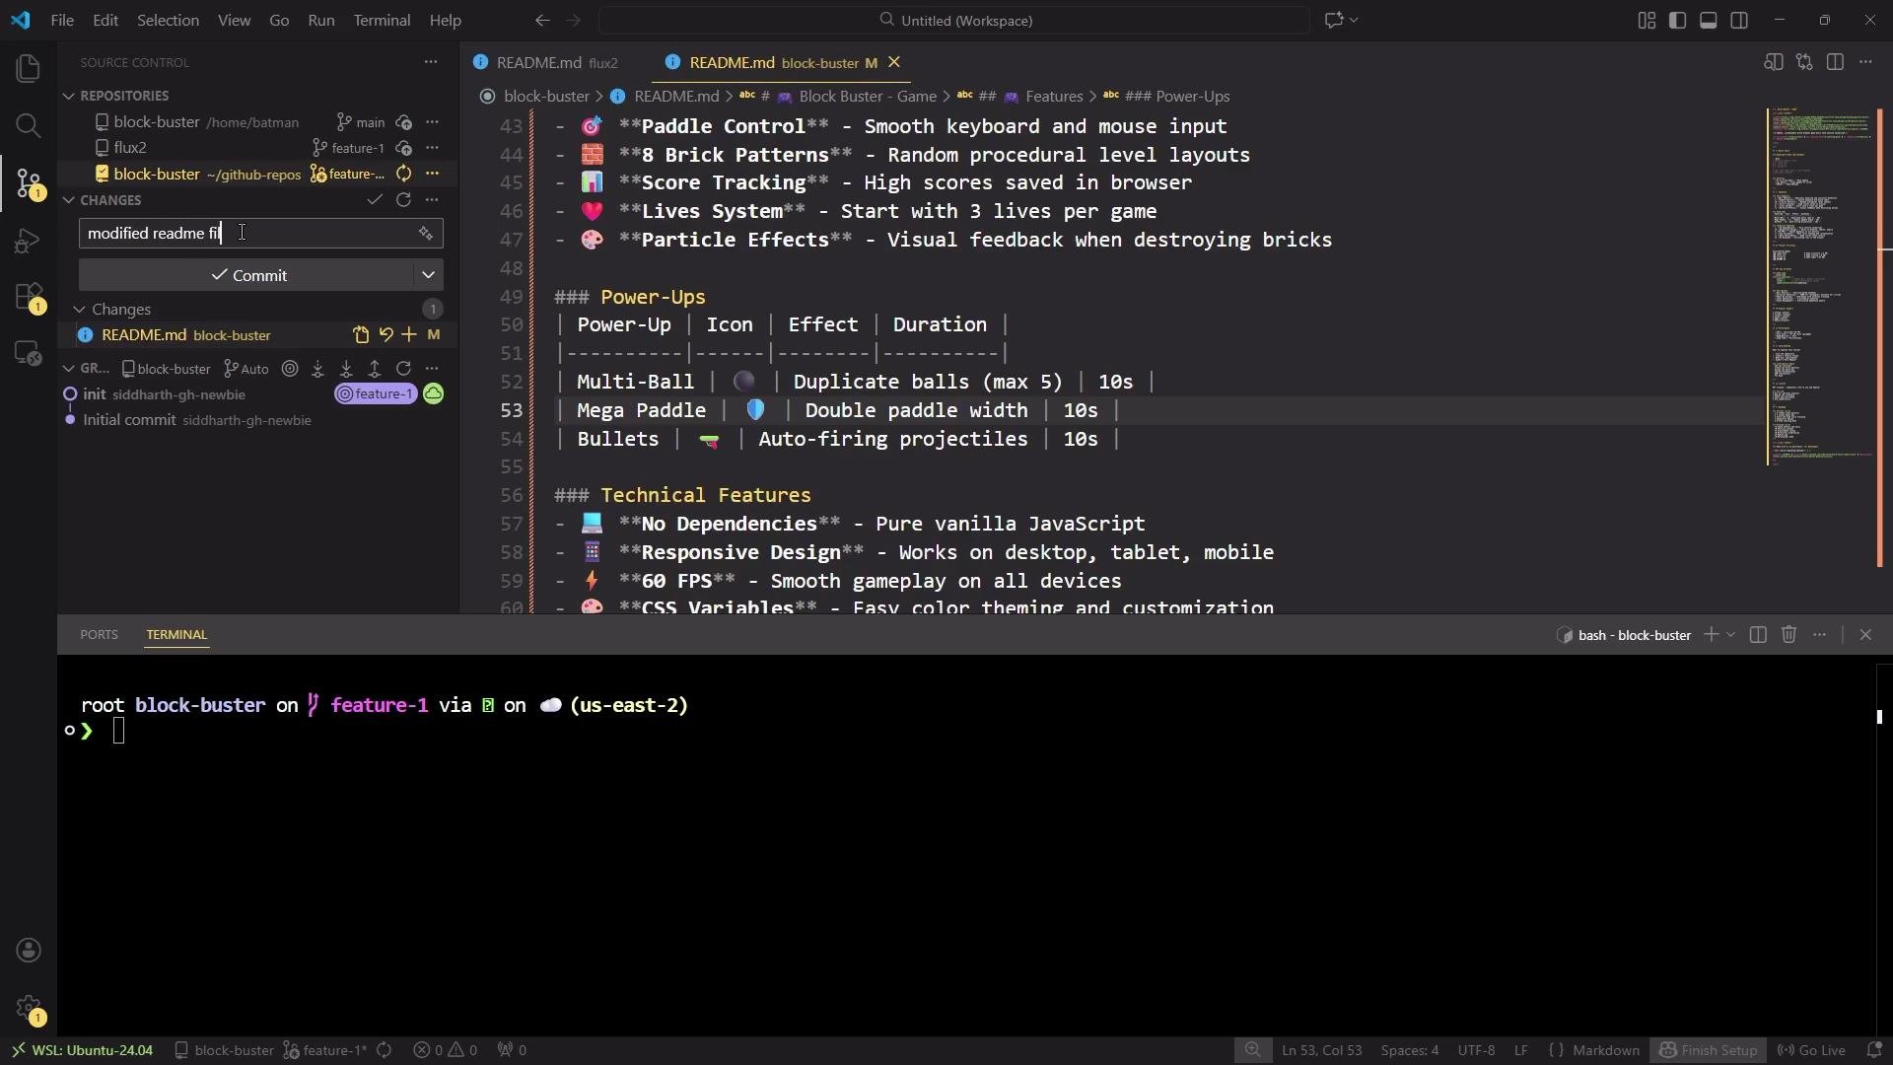Screen dimensions: 1893x1065
Task: Publish branch for block-buster /home/batman repo
Action: click(x=403, y=122)
